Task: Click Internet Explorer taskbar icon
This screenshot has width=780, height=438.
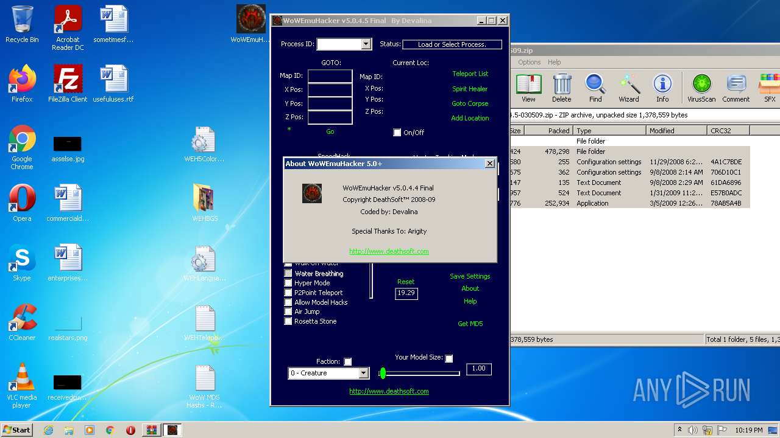Action: click(x=49, y=430)
